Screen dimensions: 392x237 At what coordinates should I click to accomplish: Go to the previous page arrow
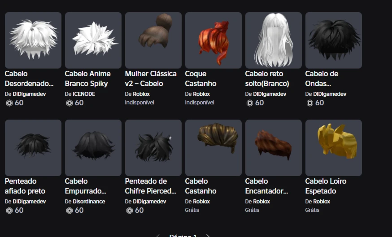tap(158, 236)
